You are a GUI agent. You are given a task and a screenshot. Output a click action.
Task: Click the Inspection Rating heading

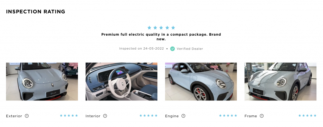36,12
